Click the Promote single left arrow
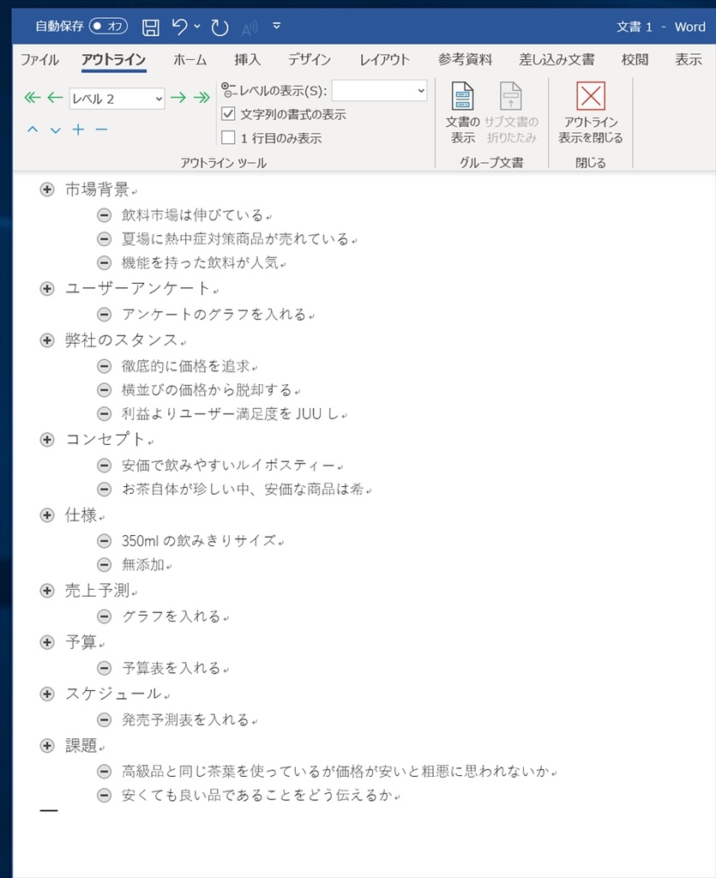 [55, 98]
